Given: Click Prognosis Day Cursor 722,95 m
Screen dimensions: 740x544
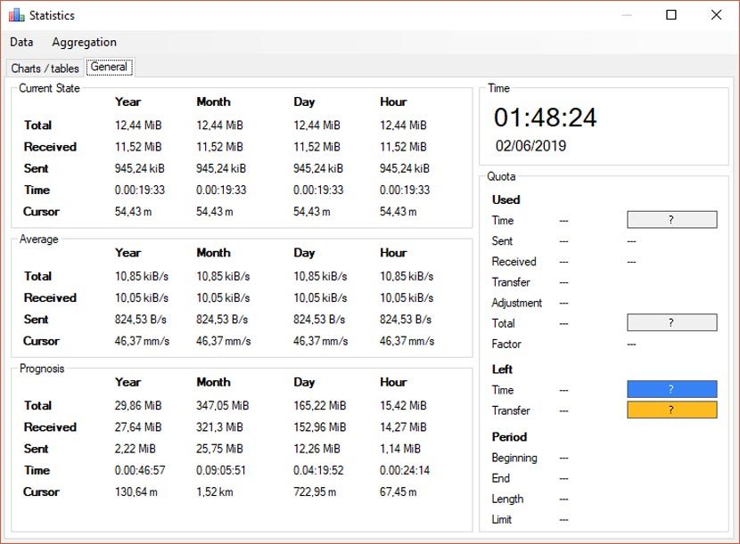Looking at the screenshot, I should pyautogui.click(x=315, y=492).
